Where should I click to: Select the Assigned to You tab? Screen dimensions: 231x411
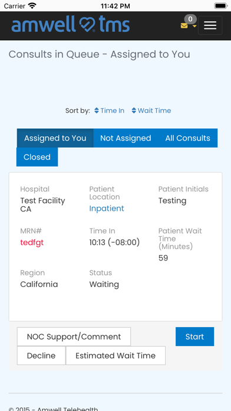[55, 138]
